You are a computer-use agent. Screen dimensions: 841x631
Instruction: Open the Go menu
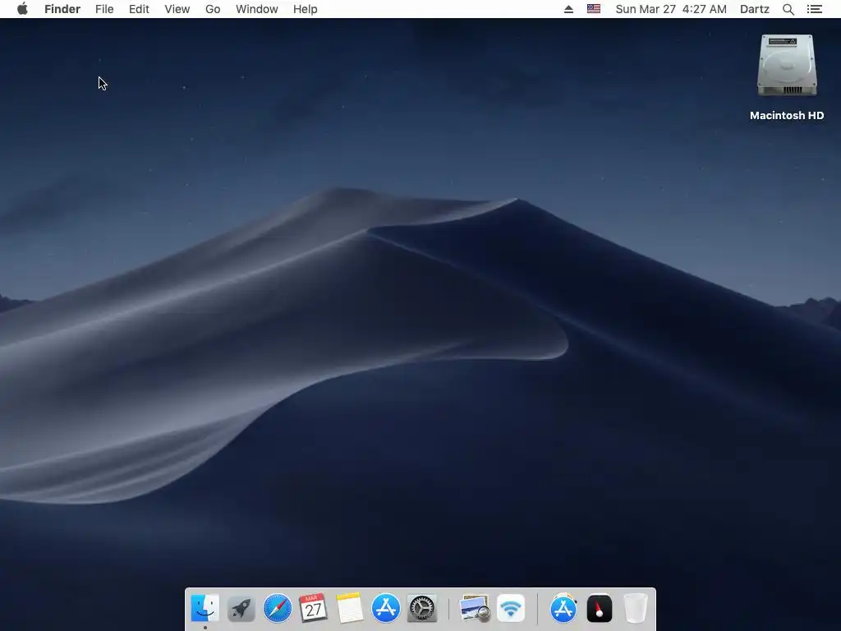click(x=213, y=9)
